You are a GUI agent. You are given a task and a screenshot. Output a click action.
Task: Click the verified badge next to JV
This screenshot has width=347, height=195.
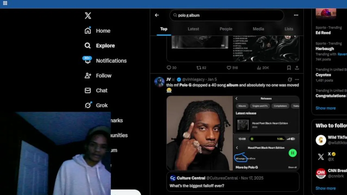pyautogui.click(x=179, y=79)
